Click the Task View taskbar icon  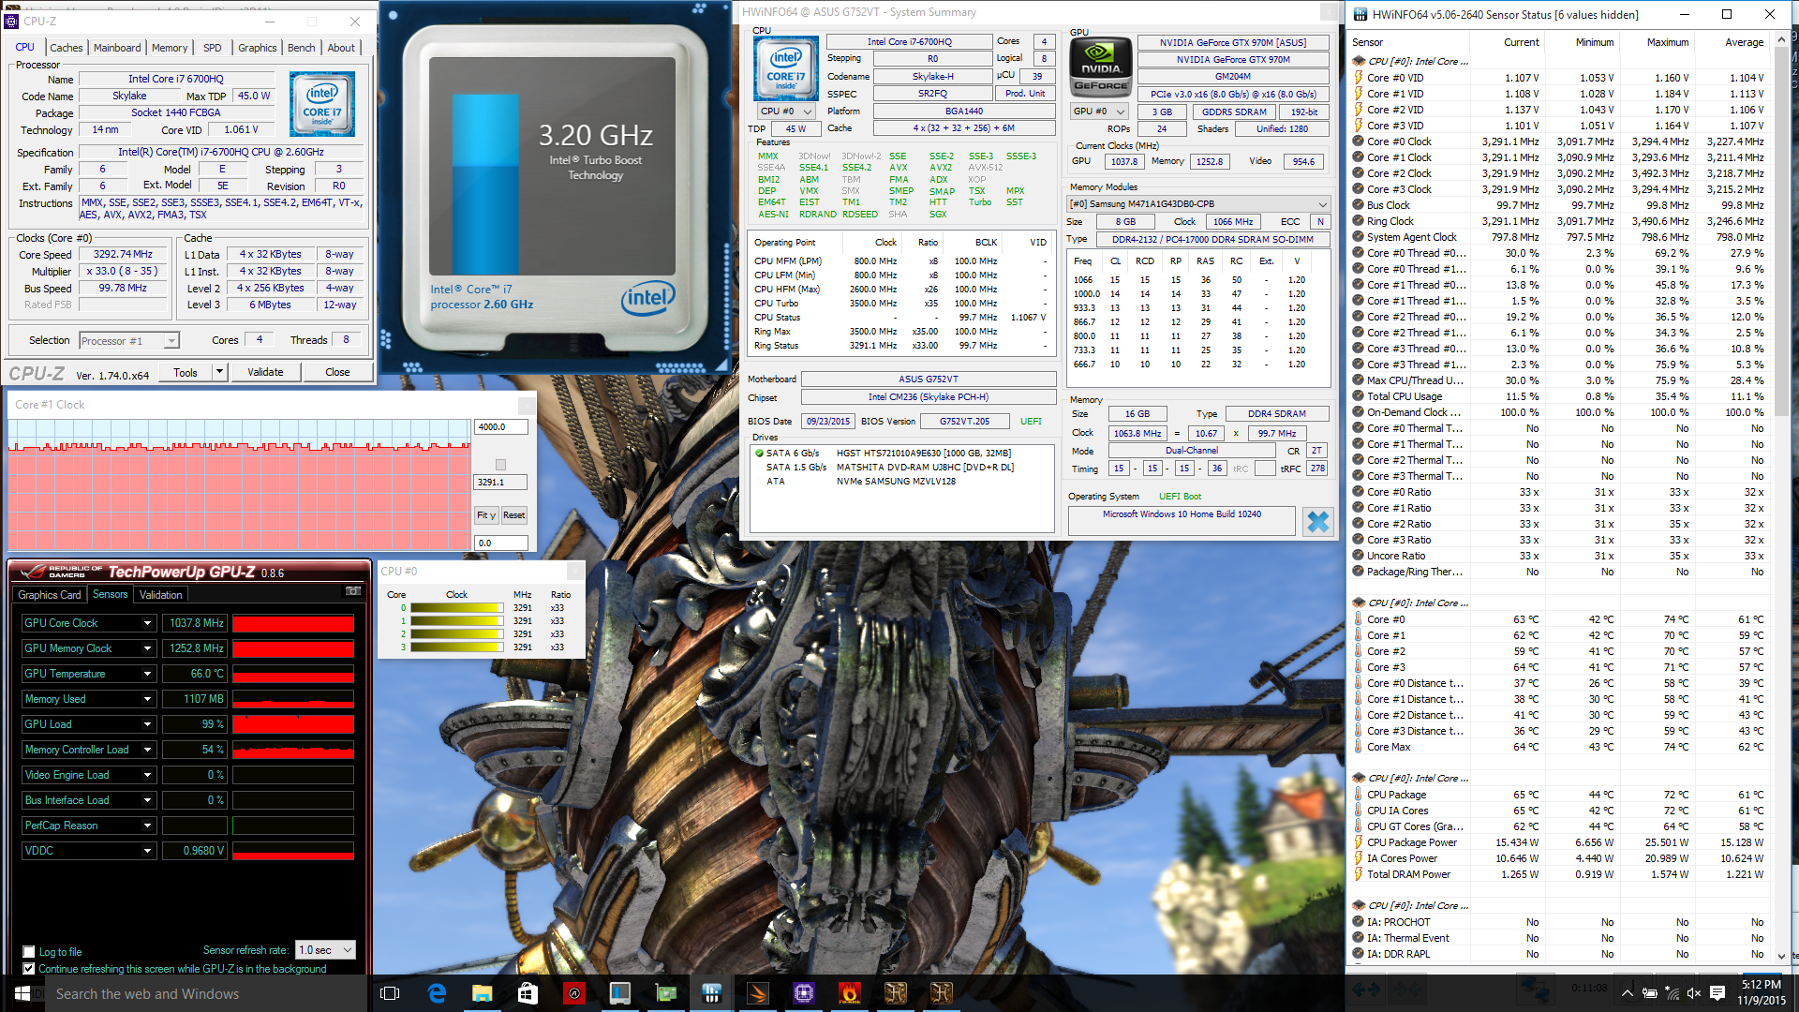pos(391,993)
